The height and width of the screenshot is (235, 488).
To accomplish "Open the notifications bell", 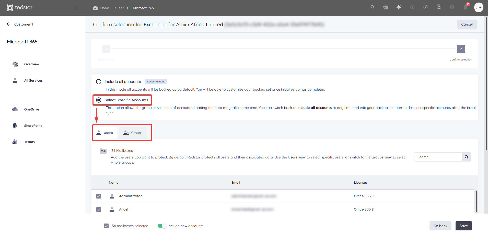I will 466,7.
